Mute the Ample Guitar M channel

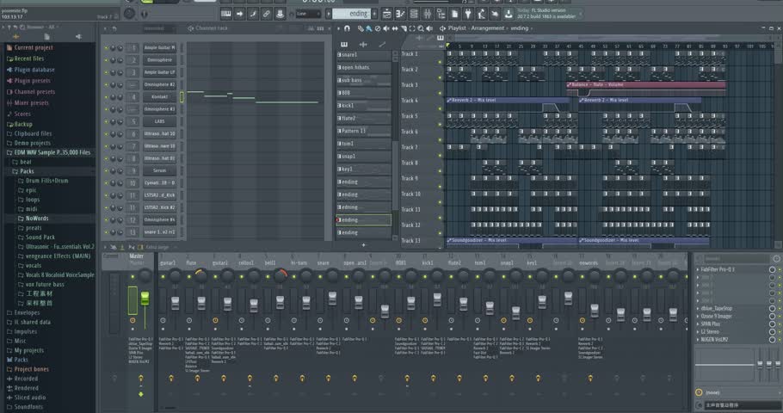point(107,48)
